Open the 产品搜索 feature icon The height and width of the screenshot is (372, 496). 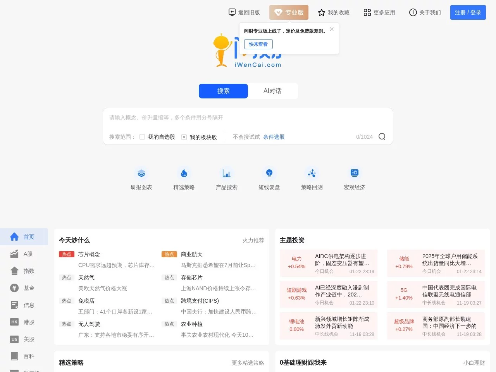tap(227, 178)
